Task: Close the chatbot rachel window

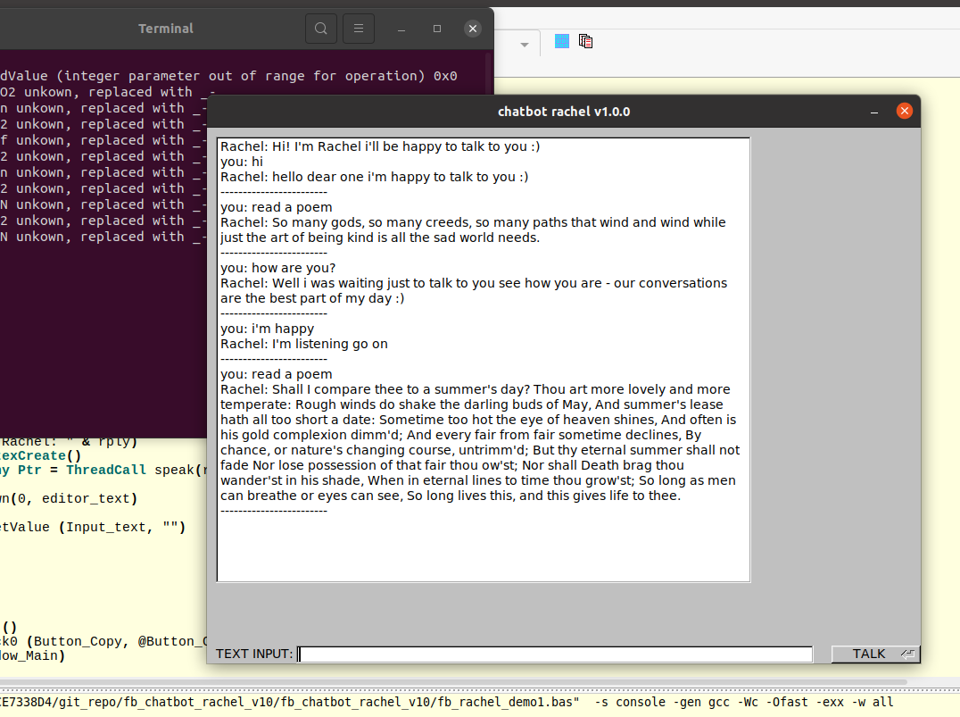Action: [905, 111]
